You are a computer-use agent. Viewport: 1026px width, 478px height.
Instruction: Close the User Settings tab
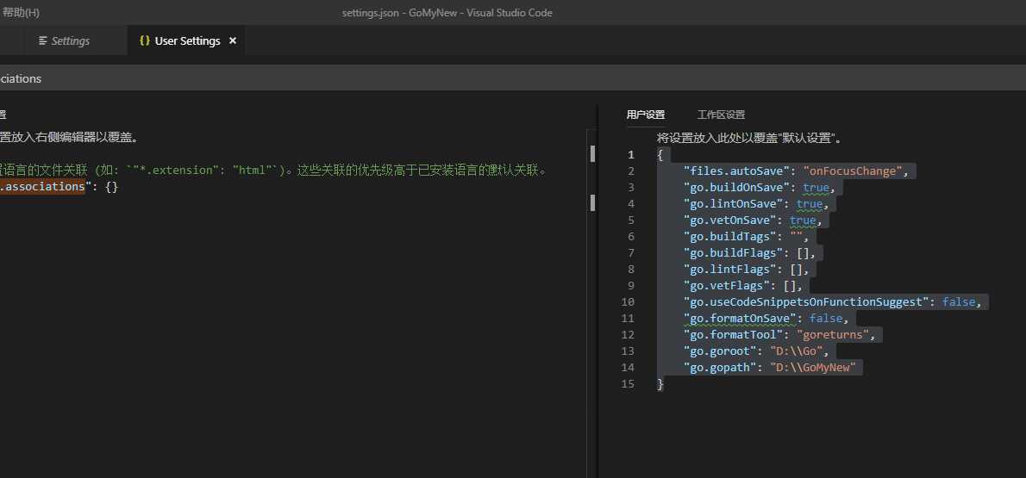[x=232, y=40]
